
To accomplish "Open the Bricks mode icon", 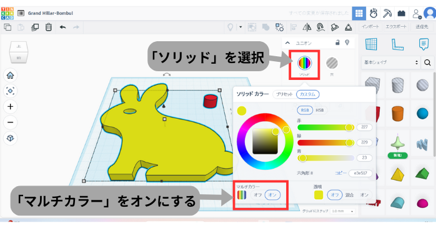I will pyautogui.click(x=401, y=13).
